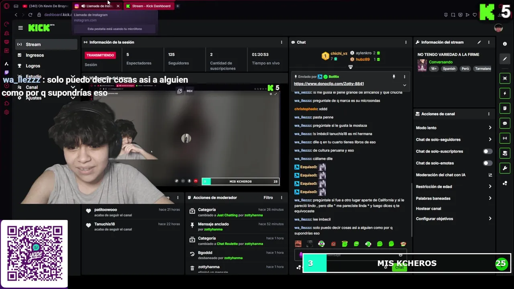
Task: Switch to Llamada de Instagram tab
Action: (x=98, y=6)
